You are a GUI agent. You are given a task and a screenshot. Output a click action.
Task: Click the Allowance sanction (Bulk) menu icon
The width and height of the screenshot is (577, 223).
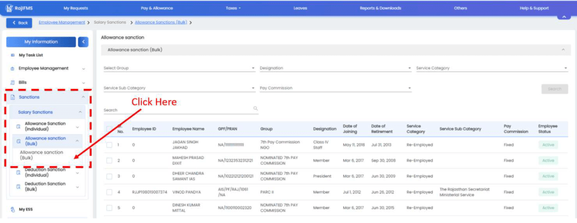18,141
